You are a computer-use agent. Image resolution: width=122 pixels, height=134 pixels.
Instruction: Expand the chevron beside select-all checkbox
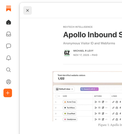[59, 96]
